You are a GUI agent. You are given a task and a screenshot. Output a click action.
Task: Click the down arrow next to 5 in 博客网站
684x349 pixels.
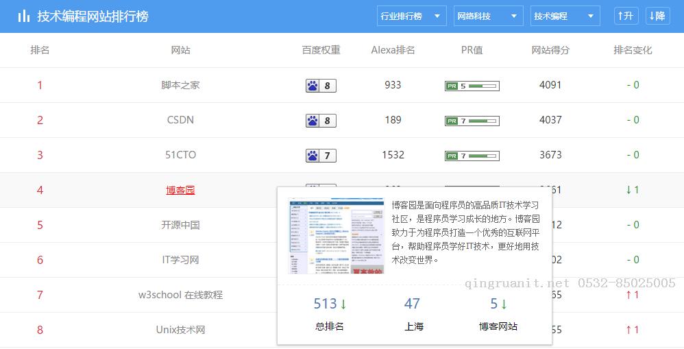pyautogui.click(x=504, y=304)
